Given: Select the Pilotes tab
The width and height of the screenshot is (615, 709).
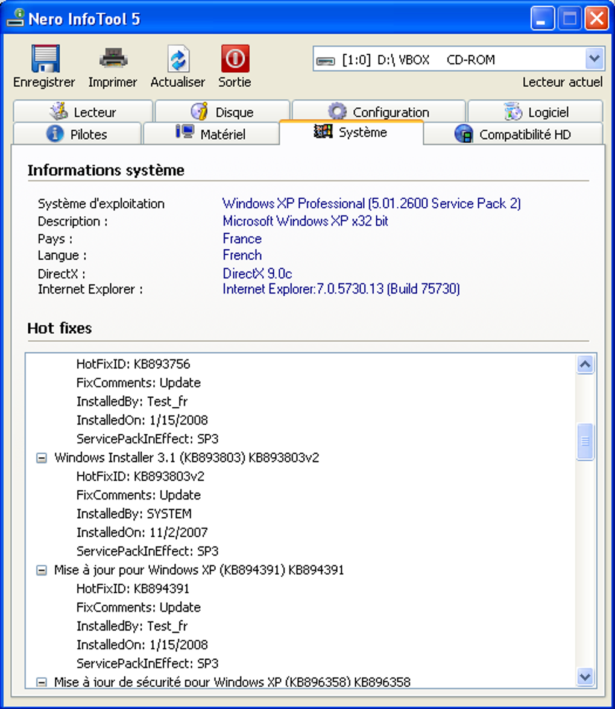Looking at the screenshot, I should (77, 134).
